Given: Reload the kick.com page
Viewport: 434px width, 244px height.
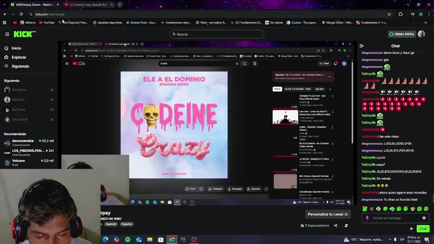Looking at the screenshot, I should coord(21,14).
